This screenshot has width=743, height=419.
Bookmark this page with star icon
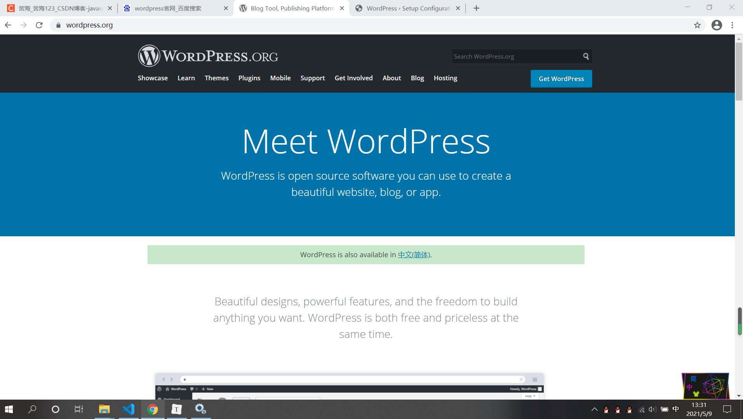(x=697, y=25)
